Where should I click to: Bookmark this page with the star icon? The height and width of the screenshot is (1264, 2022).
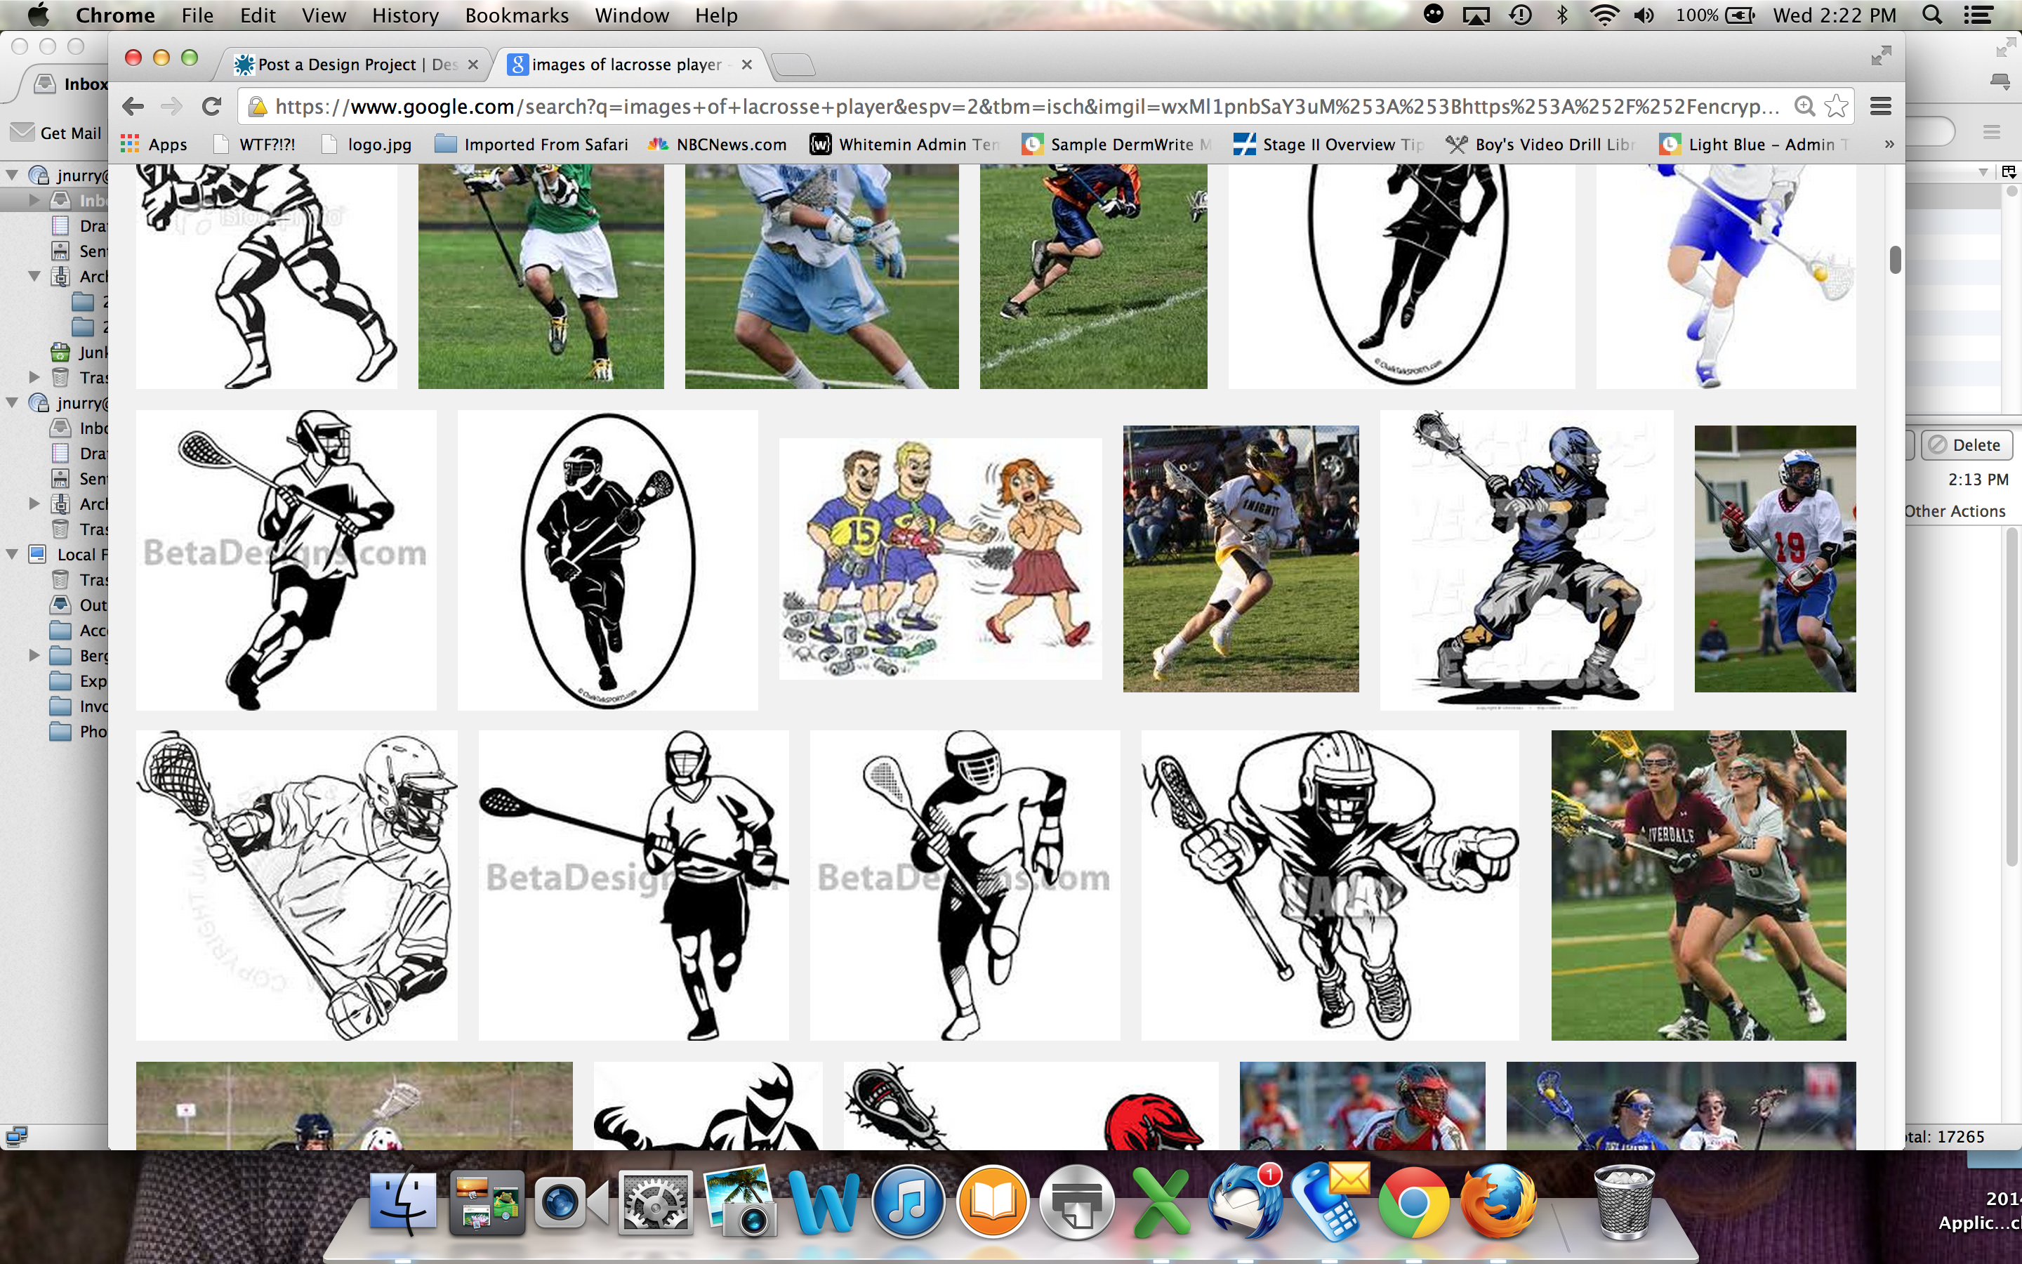[1836, 106]
